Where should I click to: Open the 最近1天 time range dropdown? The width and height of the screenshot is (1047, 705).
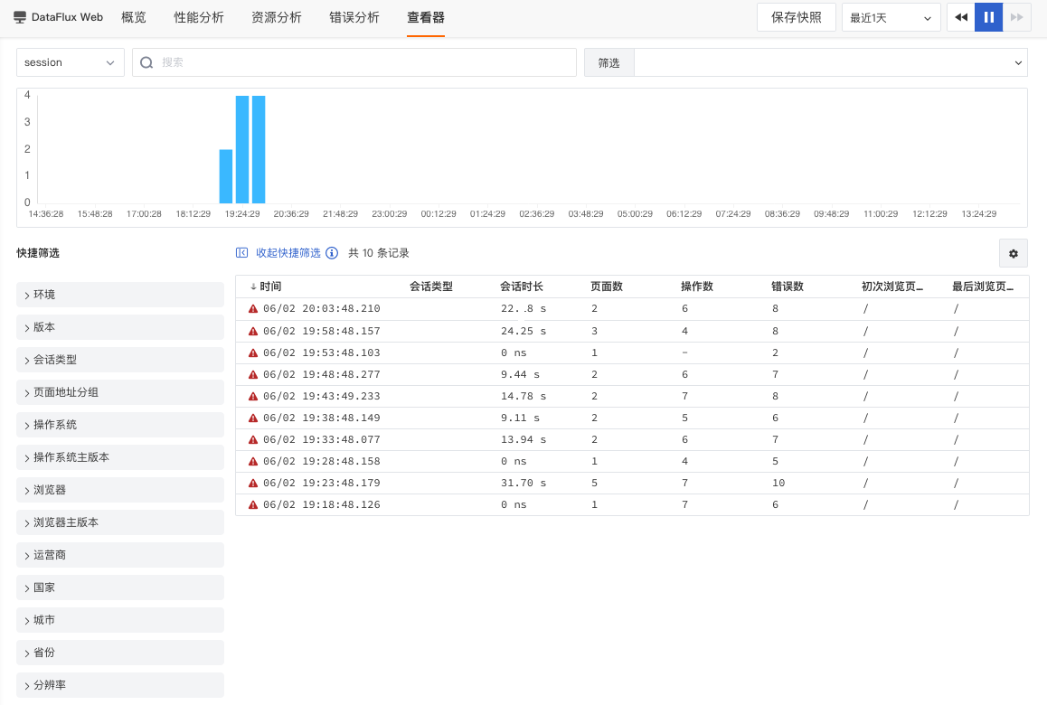(x=891, y=17)
